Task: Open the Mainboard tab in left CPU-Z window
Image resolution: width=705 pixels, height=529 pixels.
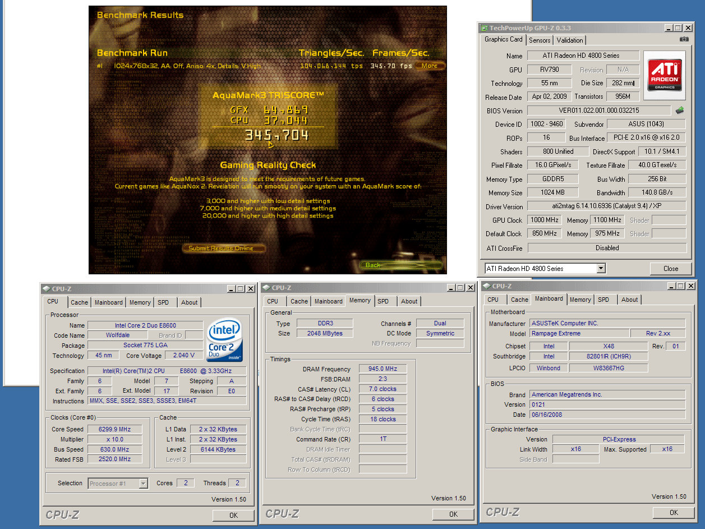Action: (x=109, y=302)
